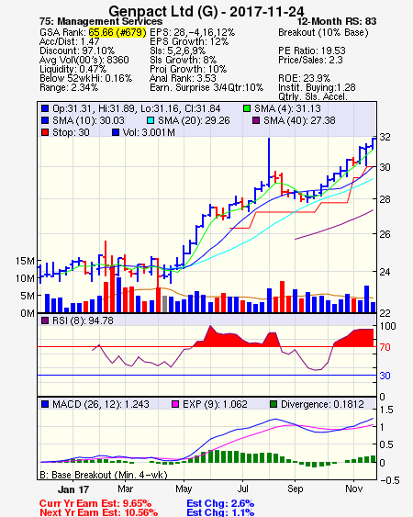Click the Vol: 3.001M legend text
This screenshot has width=413, height=517.
(149, 132)
